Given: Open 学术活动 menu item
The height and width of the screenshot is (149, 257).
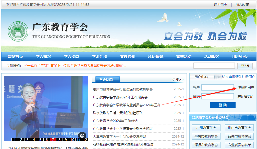Looking at the screenshot, I should coord(100,57).
